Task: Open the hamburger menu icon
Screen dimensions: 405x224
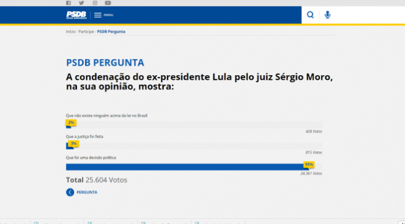Action: [x=98, y=15]
